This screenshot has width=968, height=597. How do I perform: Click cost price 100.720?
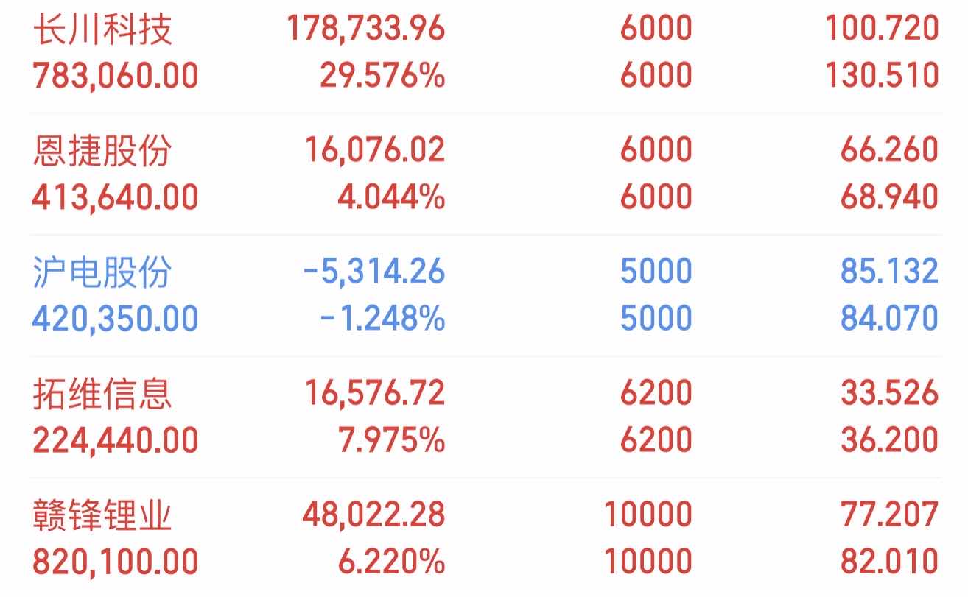pos(882,29)
